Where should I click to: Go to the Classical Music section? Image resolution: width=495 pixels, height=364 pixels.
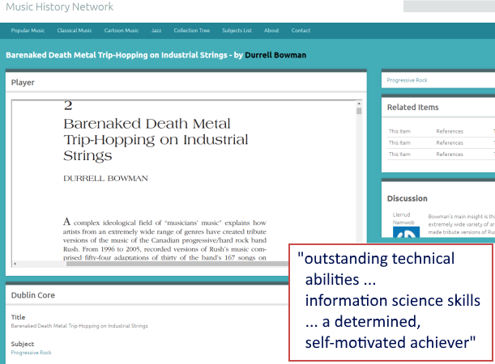[x=75, y=31]
